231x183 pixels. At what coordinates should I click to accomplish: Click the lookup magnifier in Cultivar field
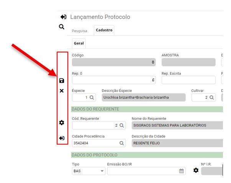point(211,98)
